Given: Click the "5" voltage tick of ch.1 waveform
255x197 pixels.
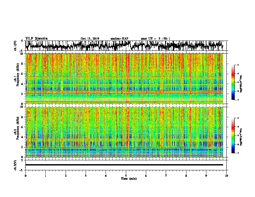Looking at the screenshot, I should click(22, 41).
